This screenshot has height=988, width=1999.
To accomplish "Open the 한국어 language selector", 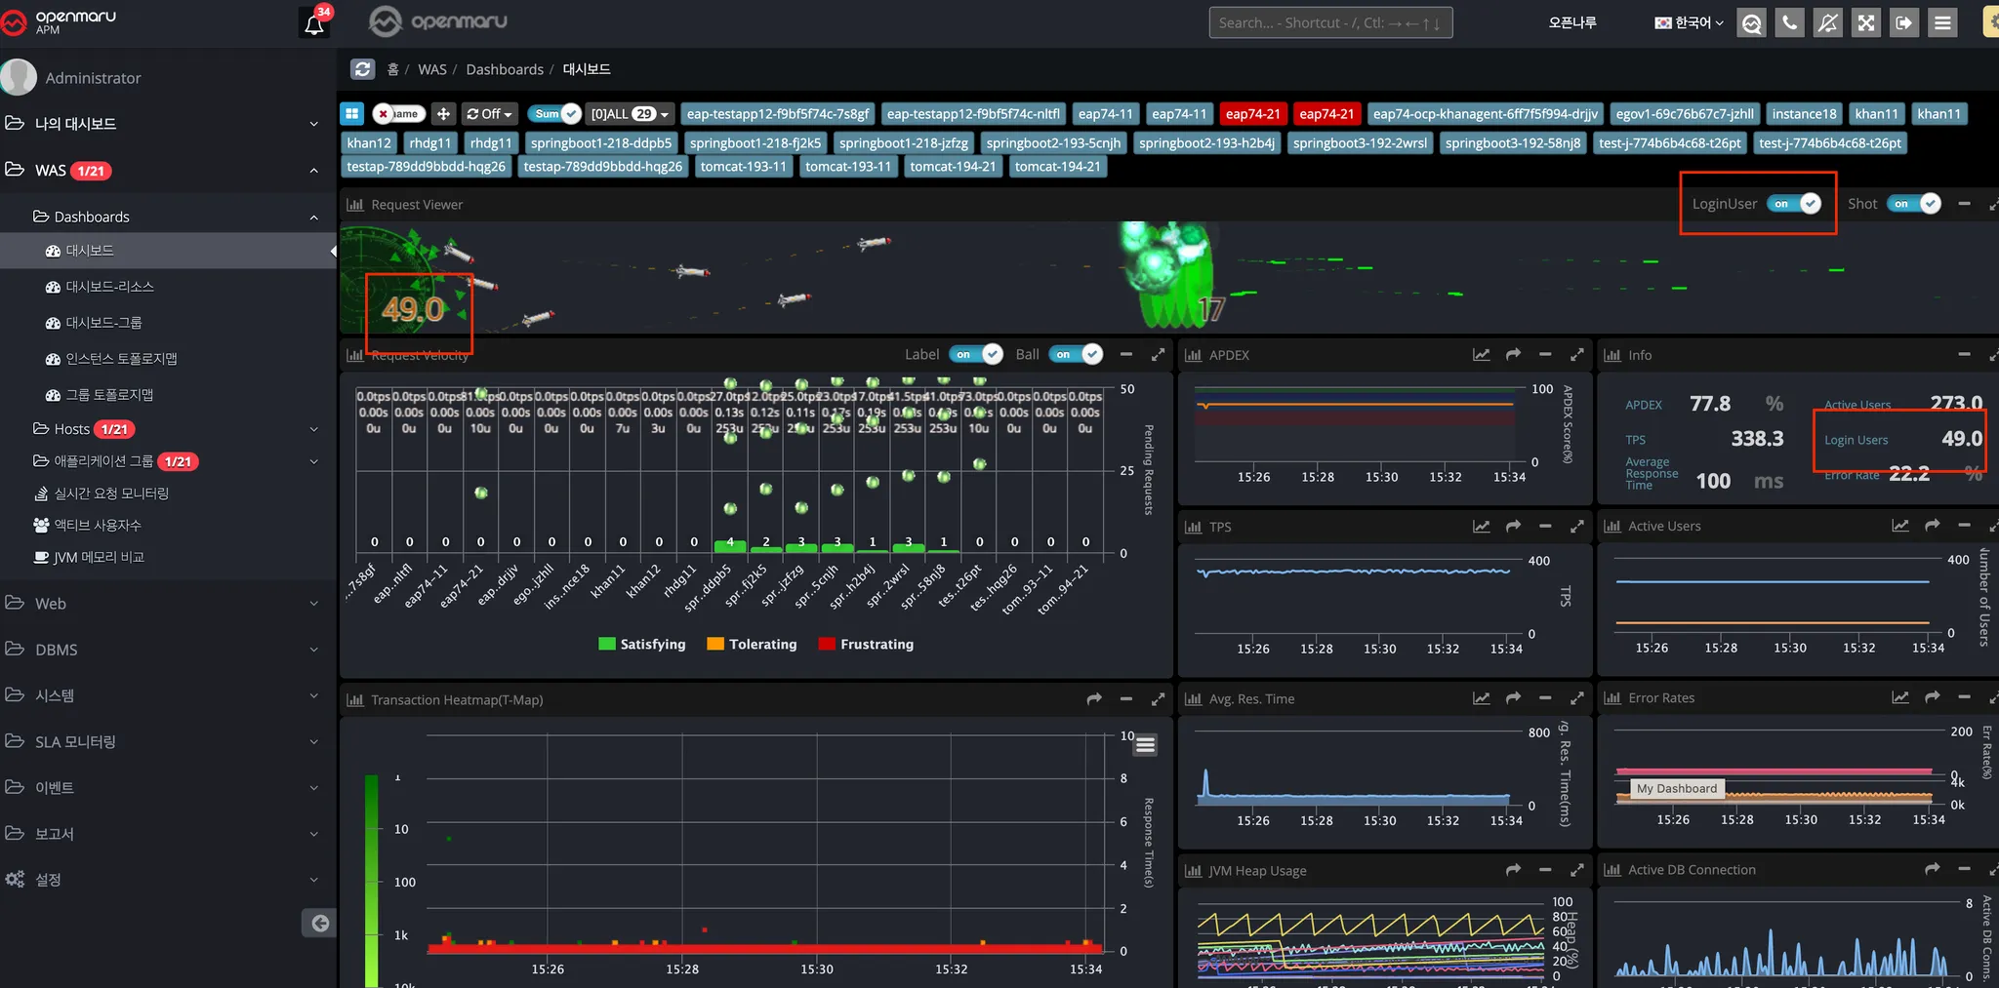I will pos(1689,22).
